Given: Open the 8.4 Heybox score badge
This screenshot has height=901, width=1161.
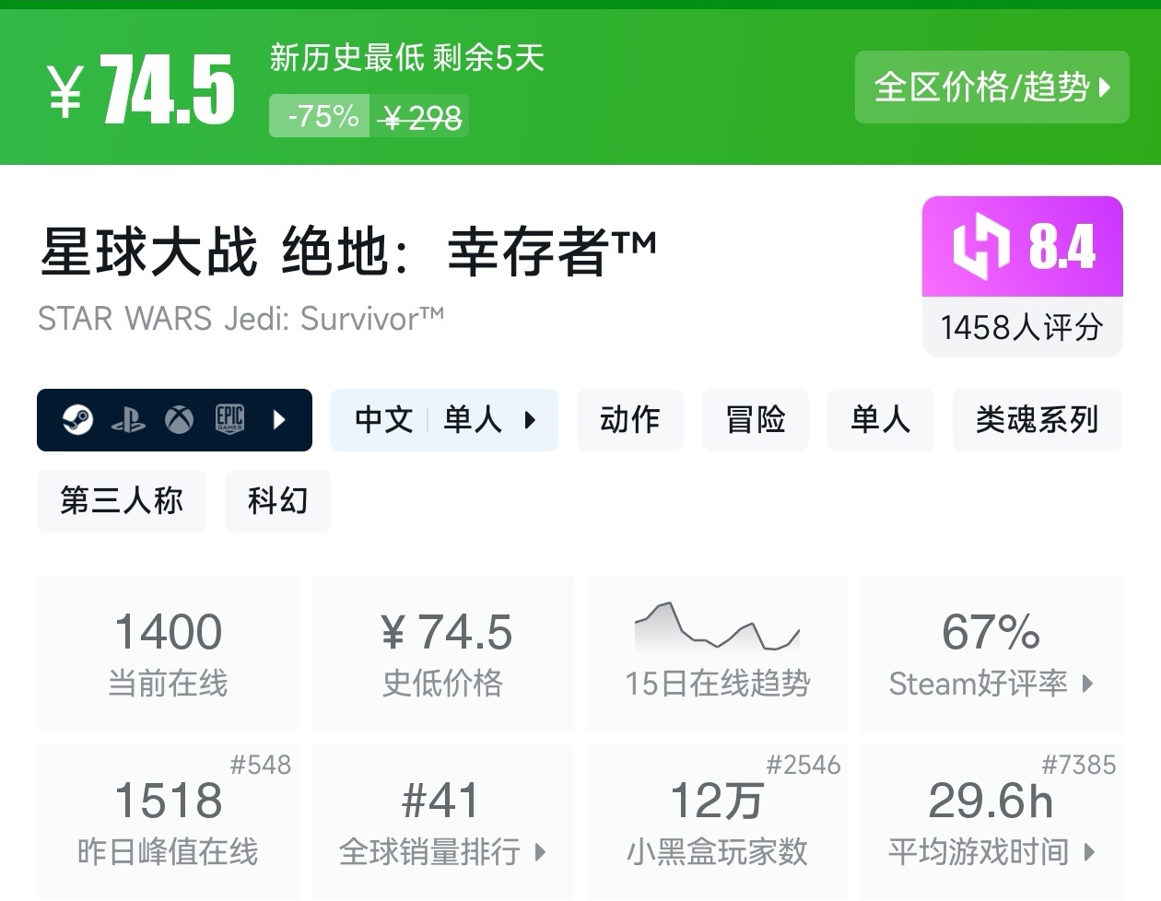Looking at the screenshot, I should click(x=1023, y=247).
